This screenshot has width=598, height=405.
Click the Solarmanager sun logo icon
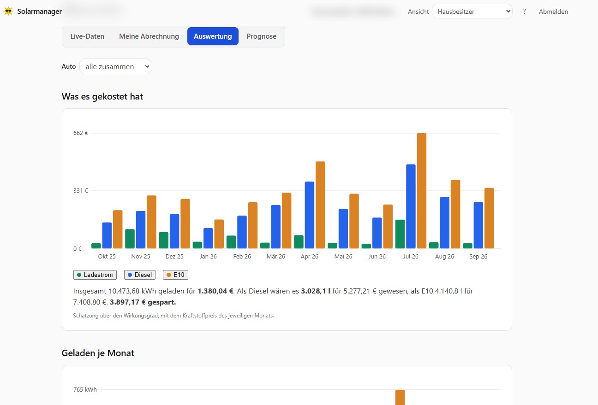tap(8, 12)
